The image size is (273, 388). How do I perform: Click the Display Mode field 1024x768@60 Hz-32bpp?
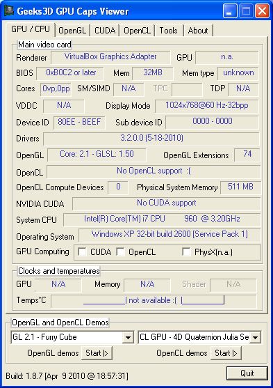coord(207,106)
